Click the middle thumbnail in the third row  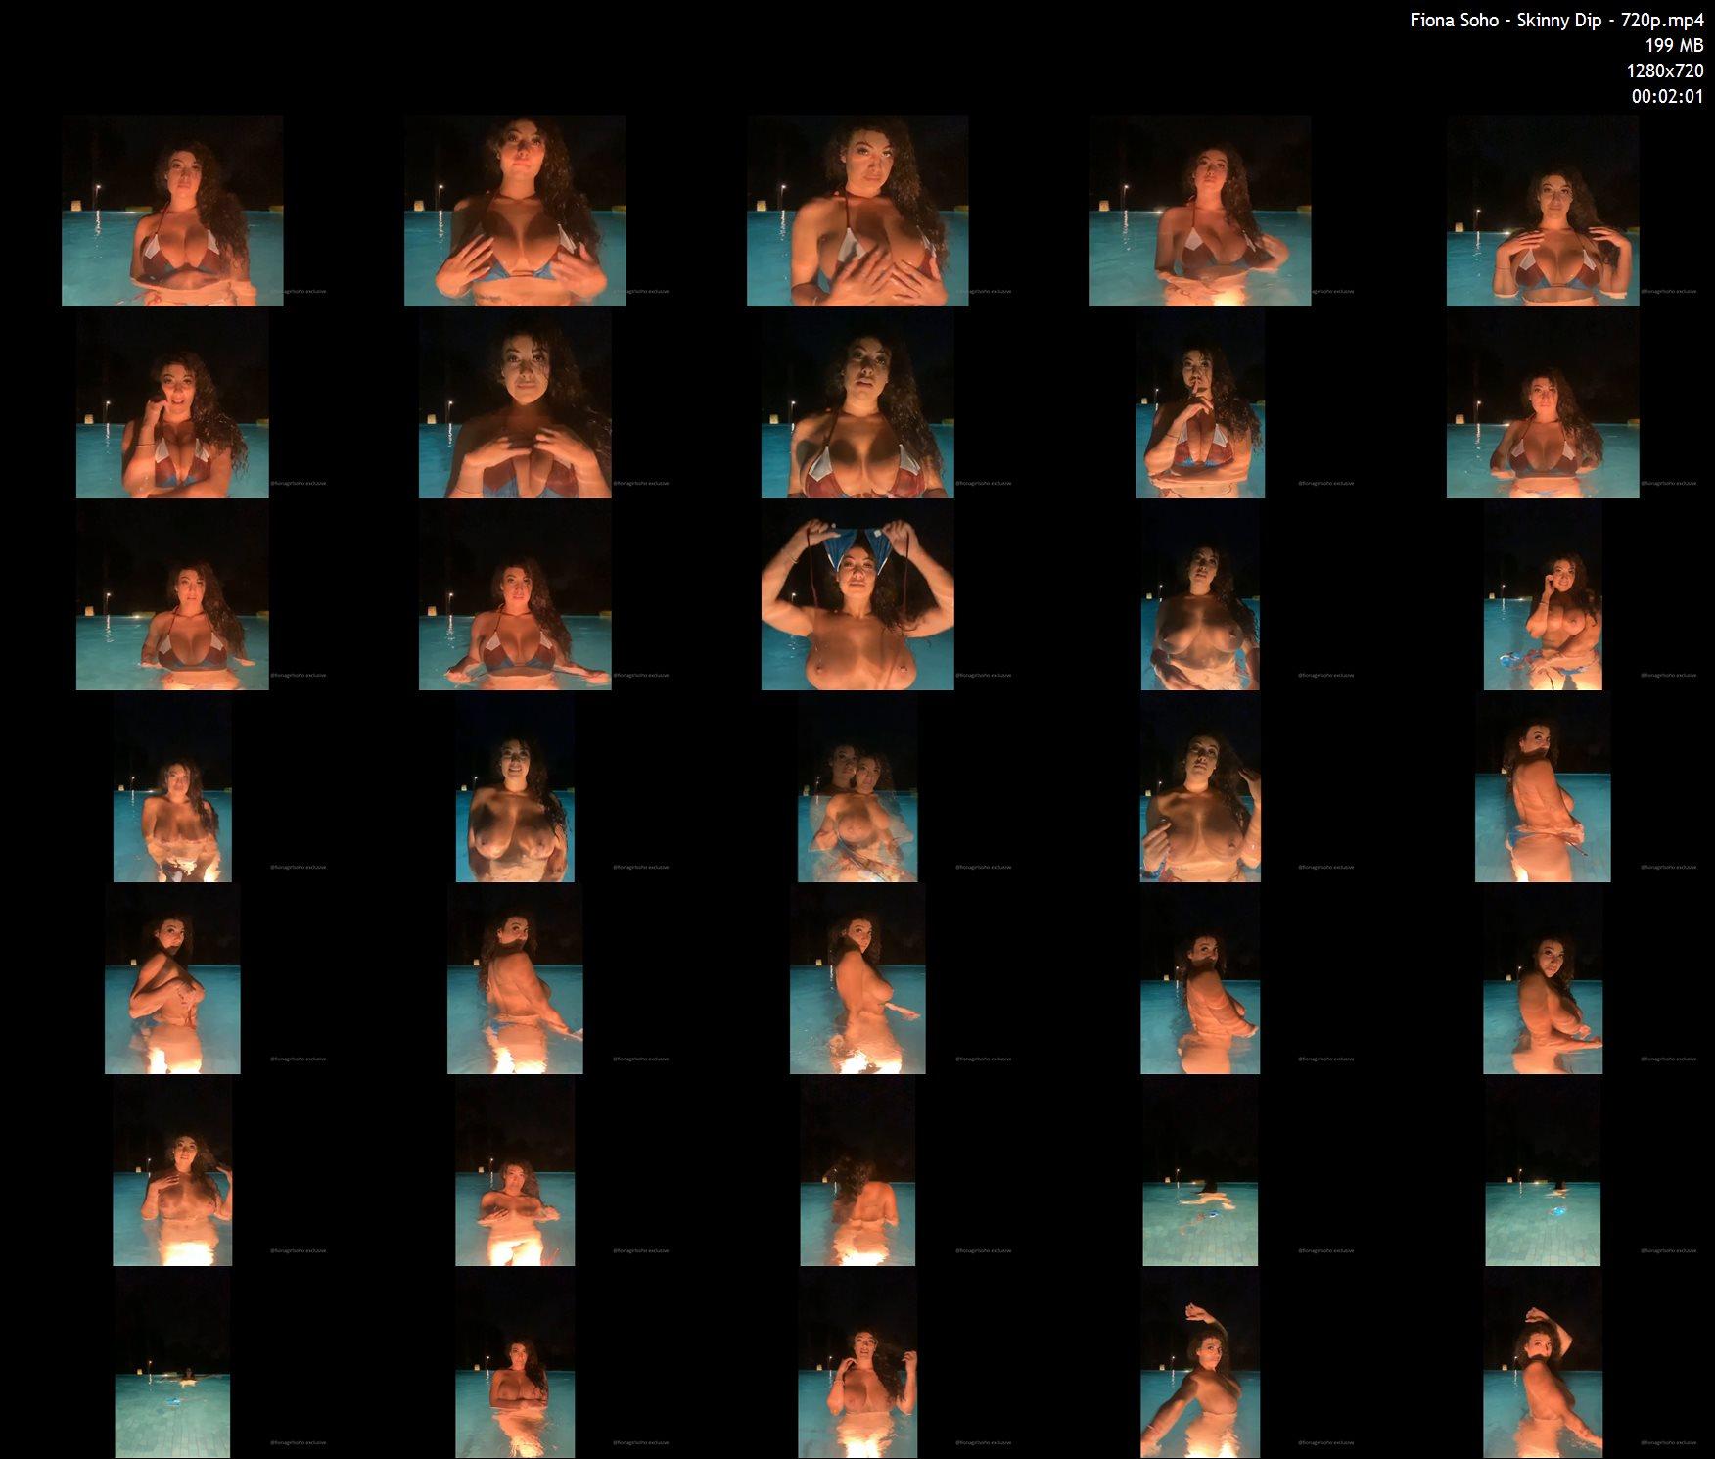(x=857, y=594)
